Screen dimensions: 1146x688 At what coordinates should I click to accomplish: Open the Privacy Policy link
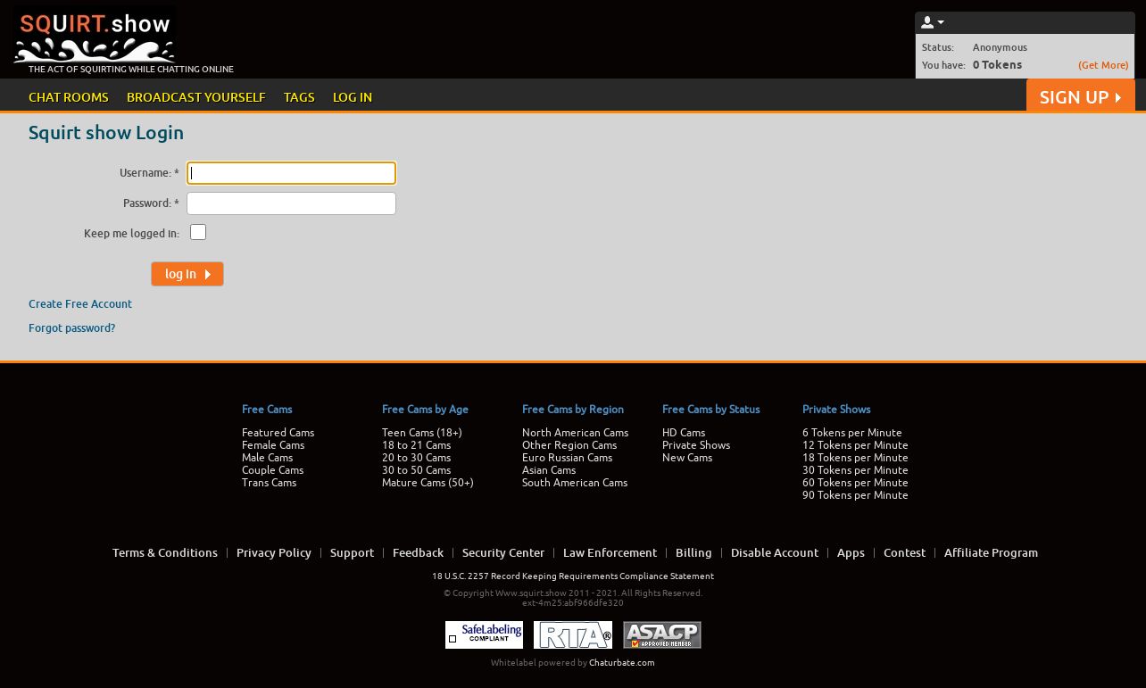[x=274, y=552]
